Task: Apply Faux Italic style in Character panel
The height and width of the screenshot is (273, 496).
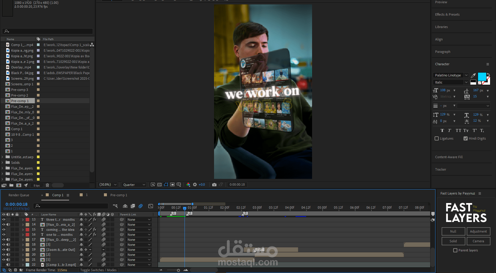Action: click(449, 130)
